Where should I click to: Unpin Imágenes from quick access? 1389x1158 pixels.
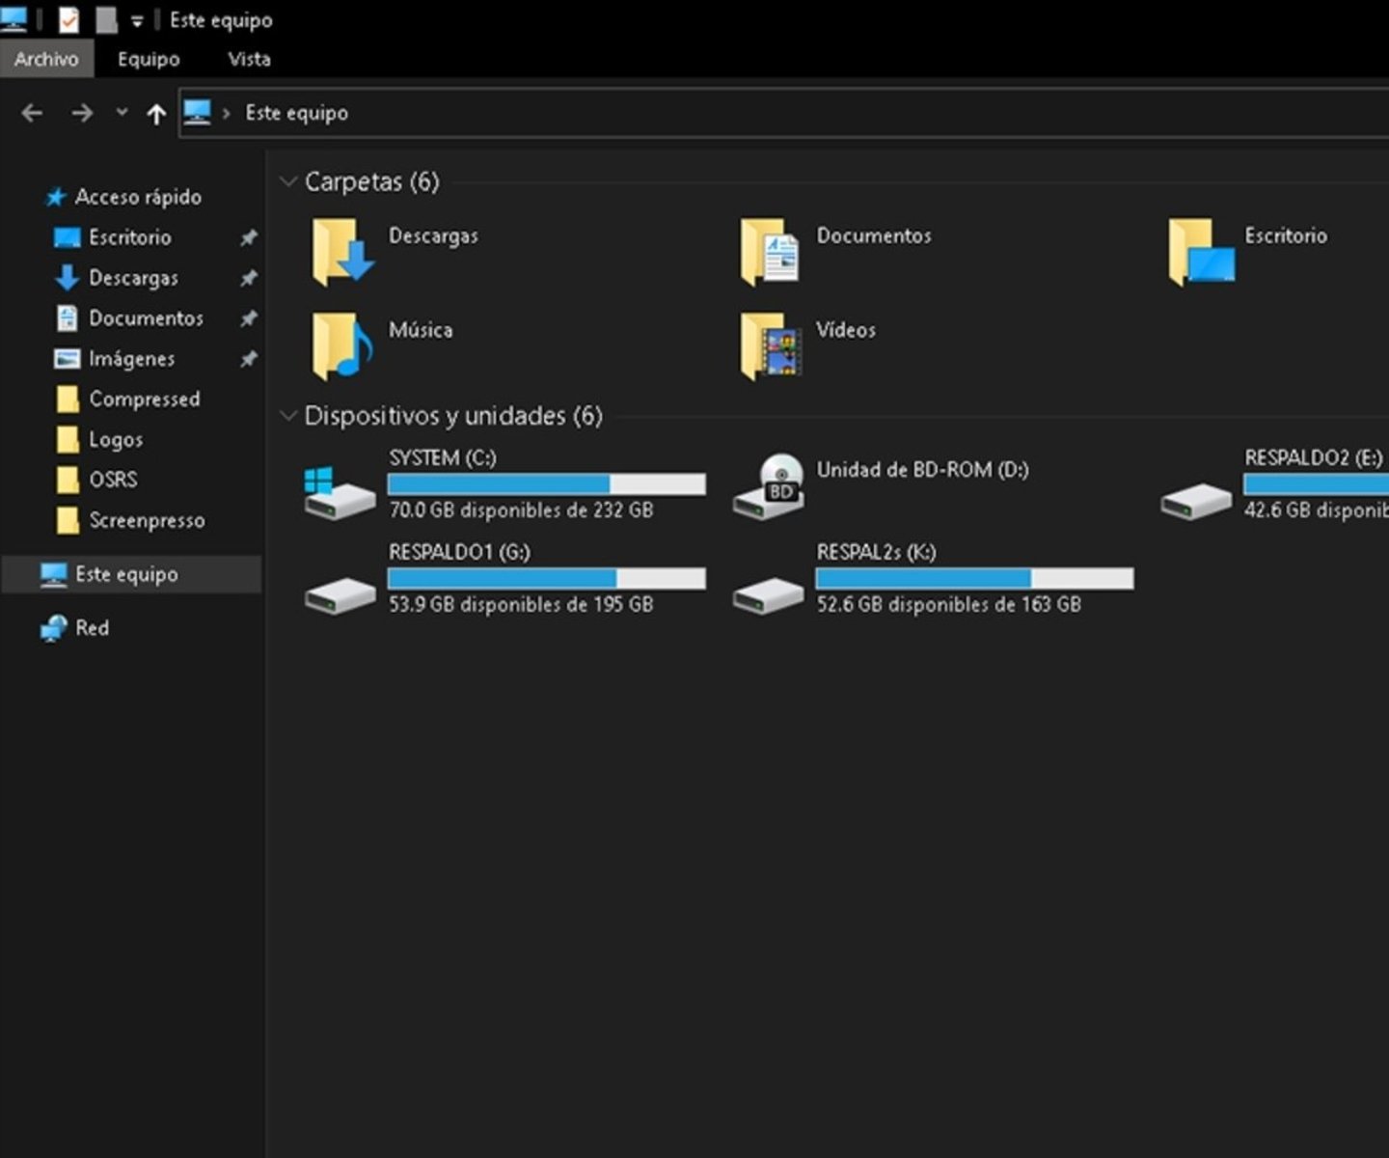[248, 359]
